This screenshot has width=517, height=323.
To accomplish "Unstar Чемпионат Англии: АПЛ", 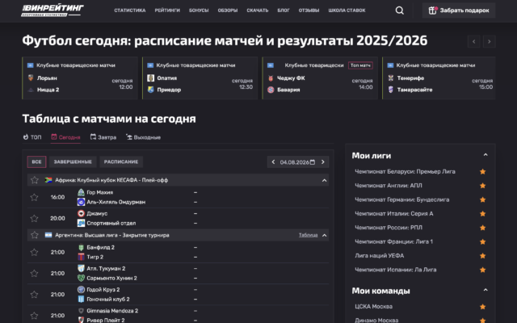I will coord(482,186).
